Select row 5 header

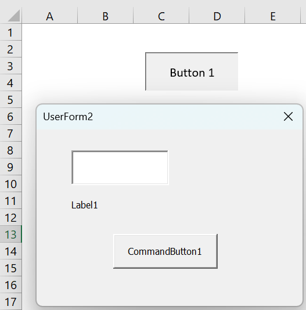[x=10, y=99]
